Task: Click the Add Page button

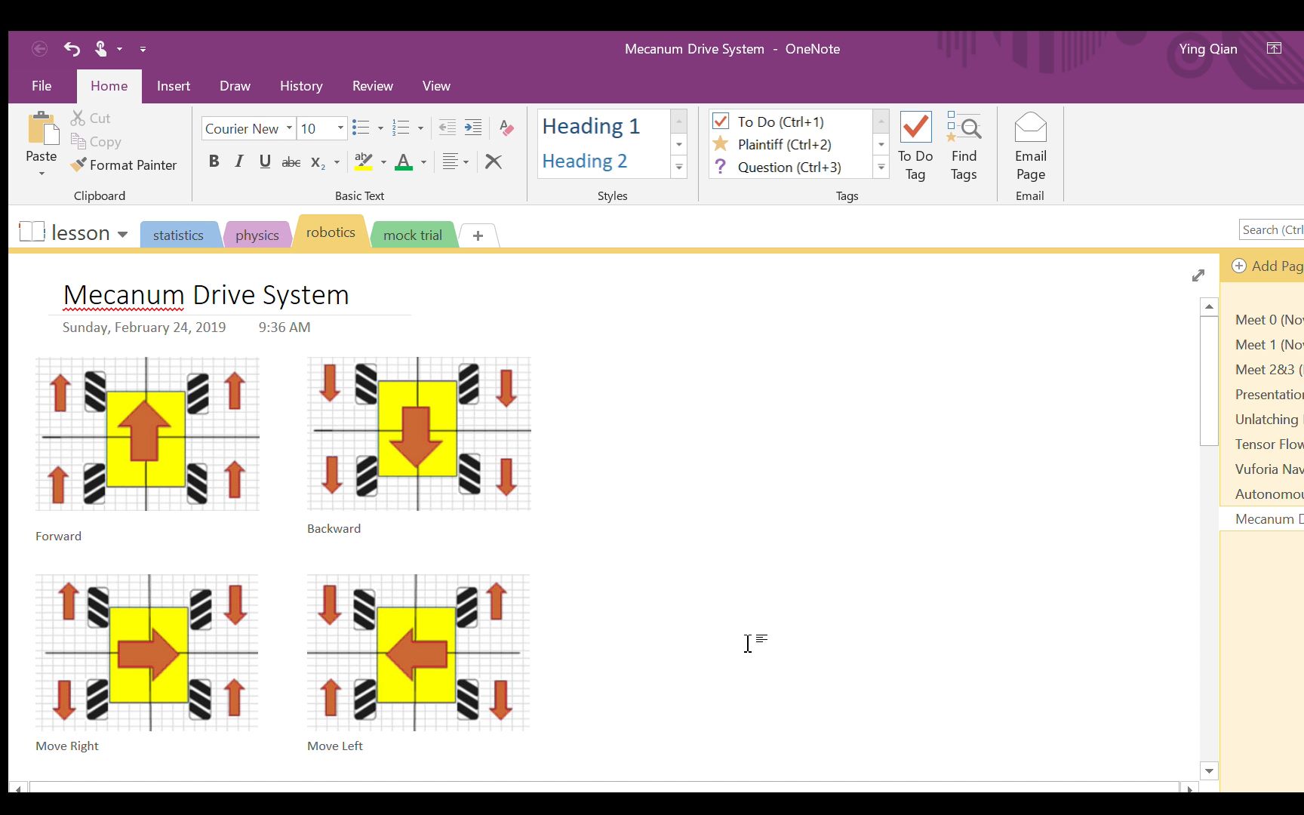Action: 1266,266
